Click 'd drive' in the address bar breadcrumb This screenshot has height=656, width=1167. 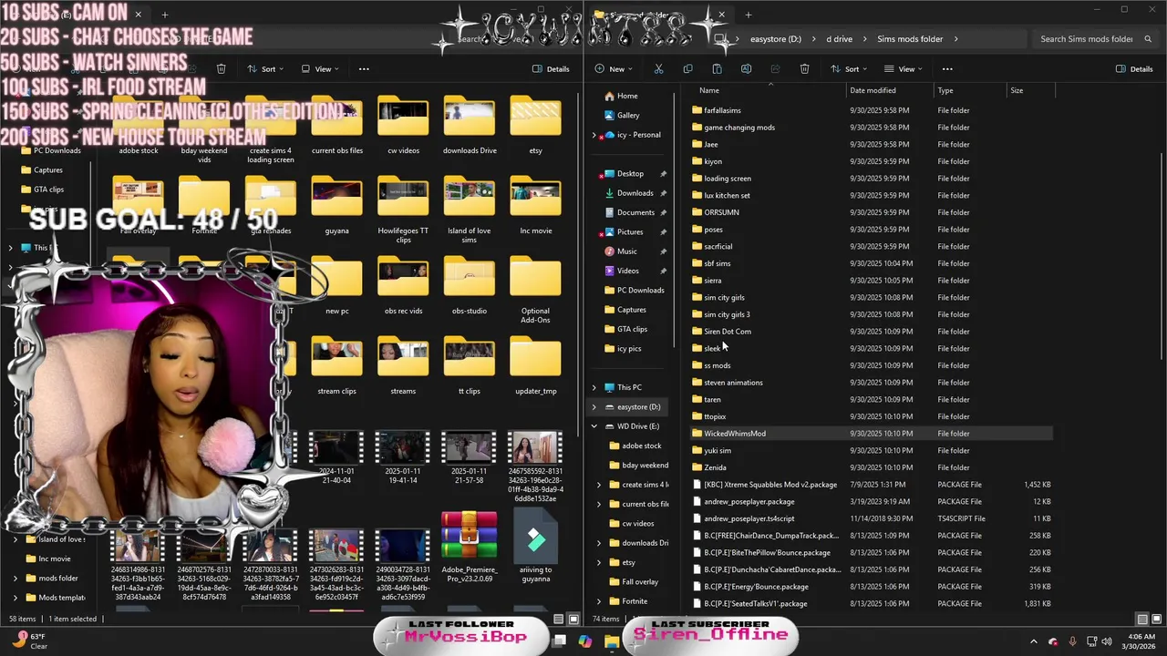839,39
